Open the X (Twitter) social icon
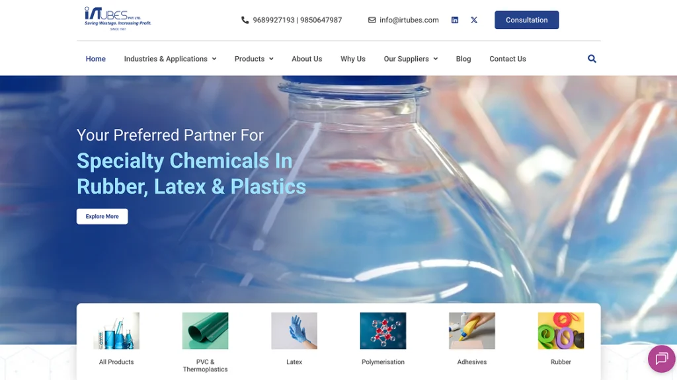Image resolution: width=677 pixels, height=380 pixels. pyautogui.click(x=474, y=20)
